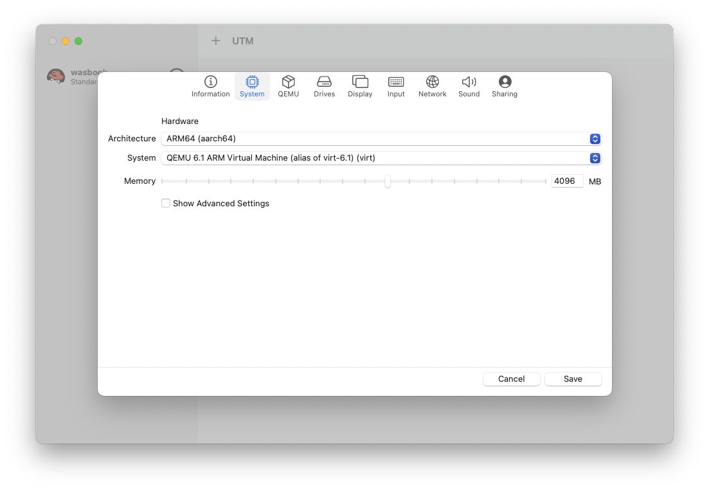Select the System chip icon tab

pyautogui.click(x=252, y=86)
